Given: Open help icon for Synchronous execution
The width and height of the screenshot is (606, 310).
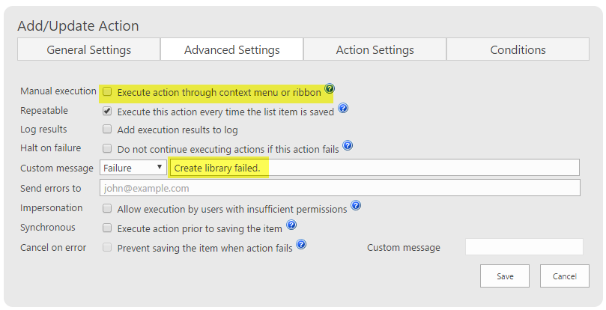Looking at the screenshot, I should [x=291, y=225].
